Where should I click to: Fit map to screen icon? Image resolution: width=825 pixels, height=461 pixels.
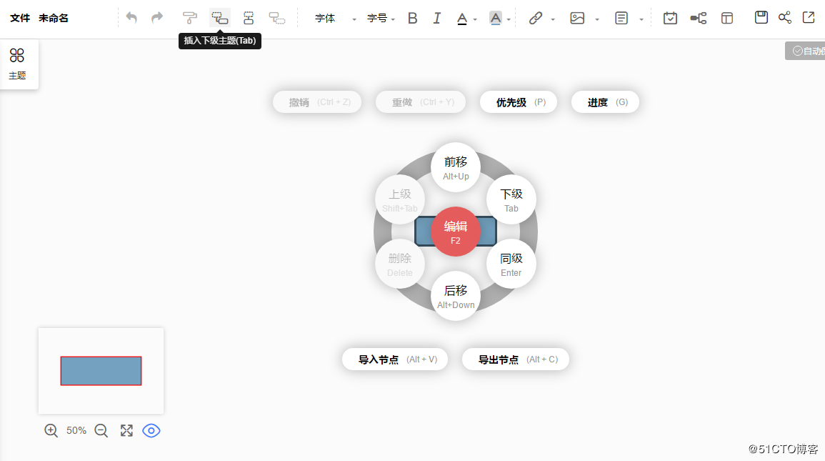pyautogui.click(x=126, y=430)
